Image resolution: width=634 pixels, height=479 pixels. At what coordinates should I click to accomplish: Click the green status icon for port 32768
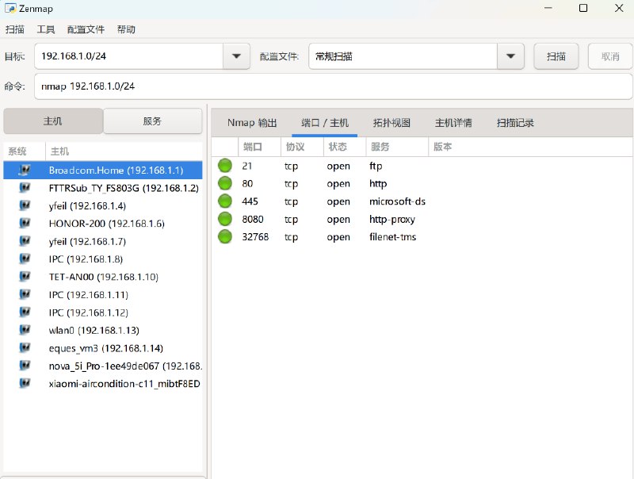coord(225,236)
